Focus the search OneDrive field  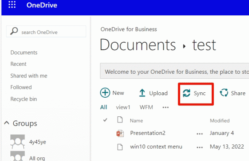tap(46, 31)
